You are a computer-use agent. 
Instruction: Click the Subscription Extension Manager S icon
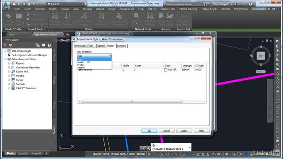(9, 55)
